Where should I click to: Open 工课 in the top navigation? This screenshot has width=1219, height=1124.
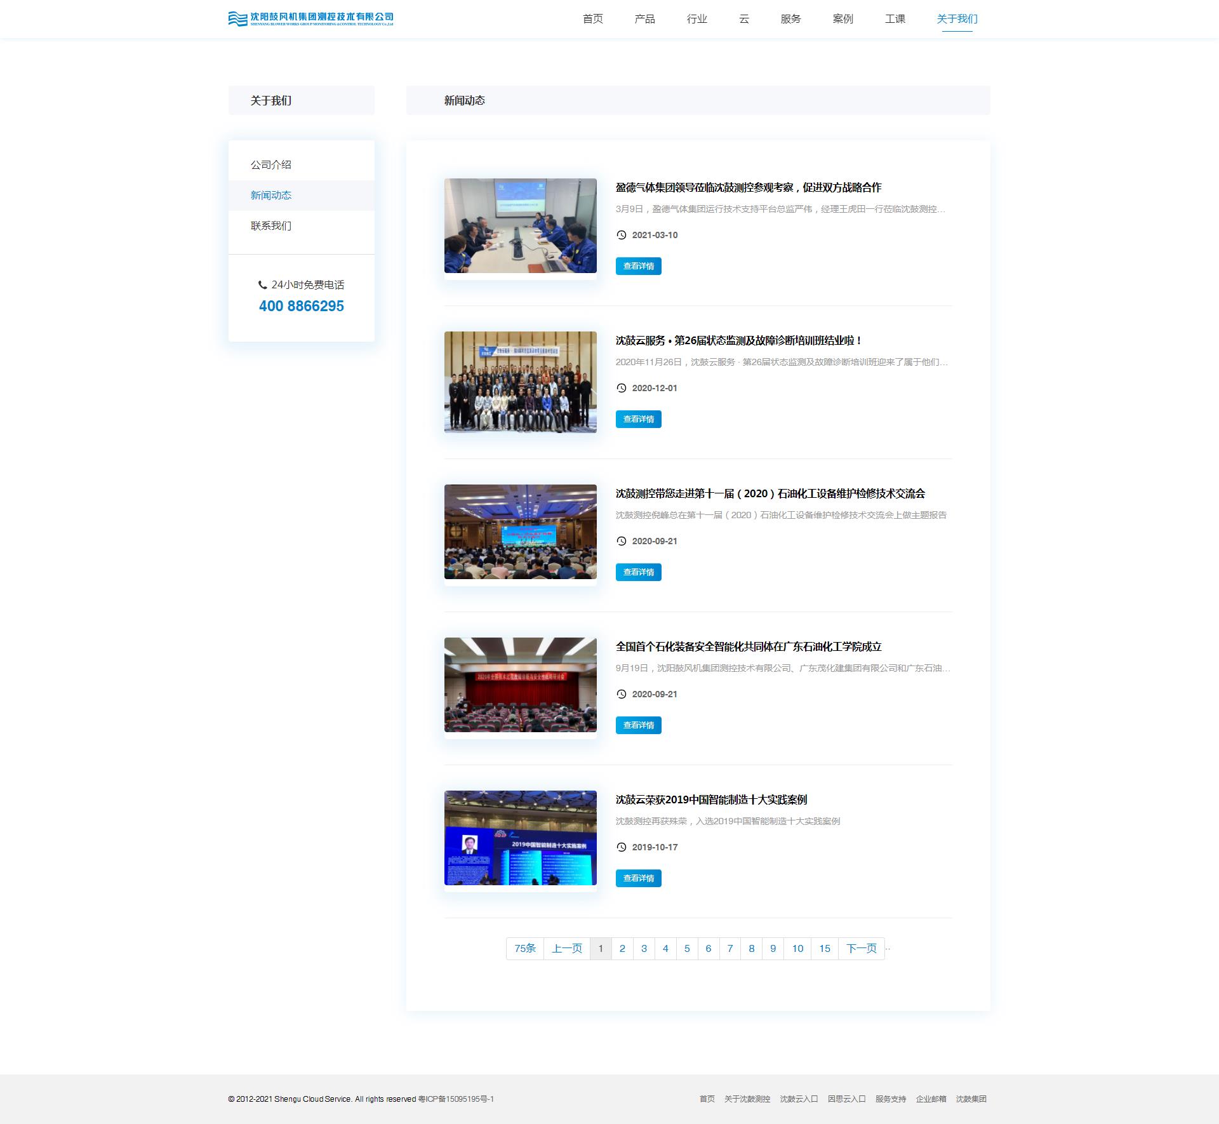(895, 19)
